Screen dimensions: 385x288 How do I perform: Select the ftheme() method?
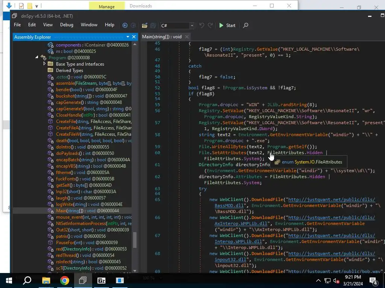pos(82,172)
